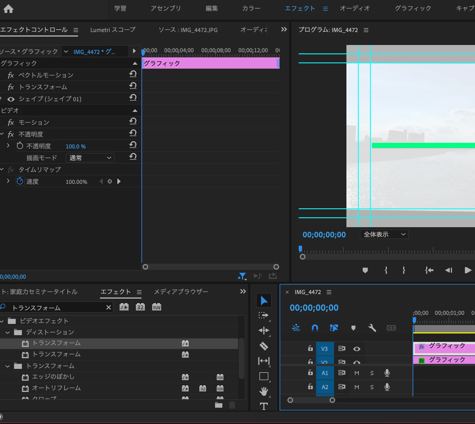The height and width of the screenshot is (424, 475).
Task: Go to the Home screen icon
Action: click(x=8, y=9)
